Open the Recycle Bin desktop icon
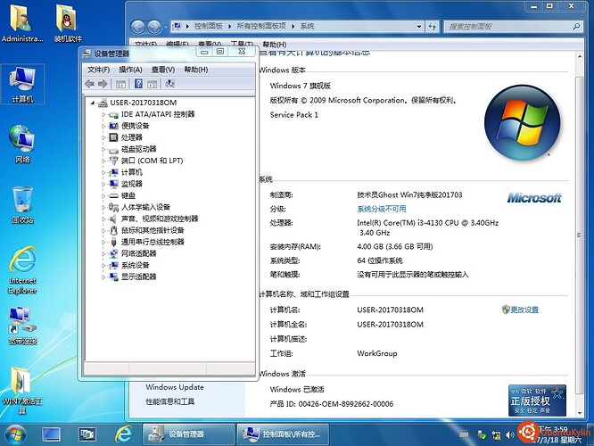The width and height of the screenshot is (594, 446). click(22, 201)
